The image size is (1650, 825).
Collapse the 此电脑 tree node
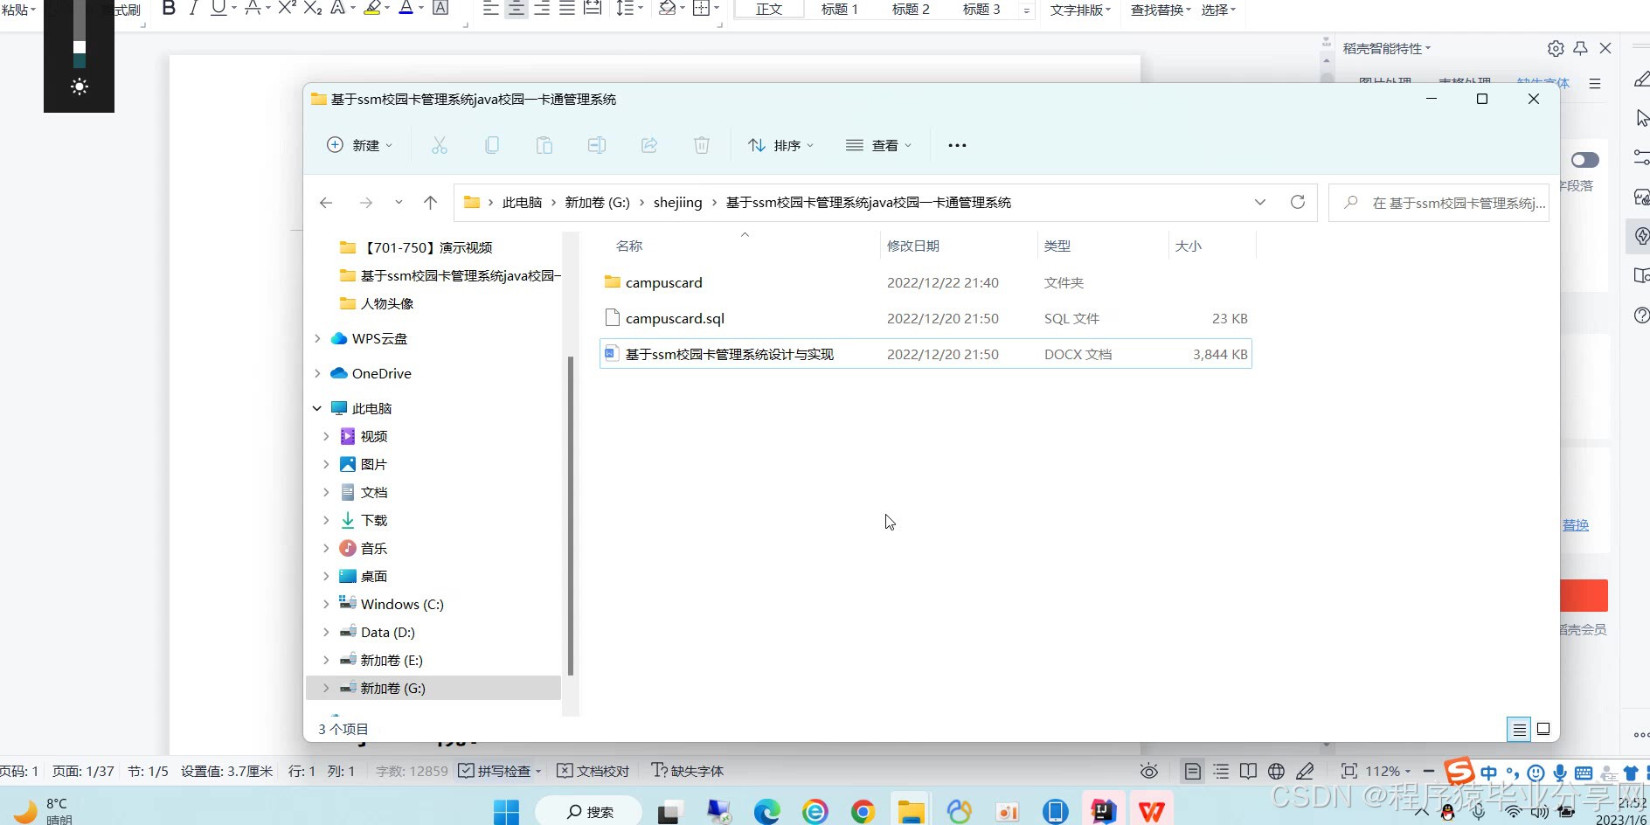pos(317,408)
